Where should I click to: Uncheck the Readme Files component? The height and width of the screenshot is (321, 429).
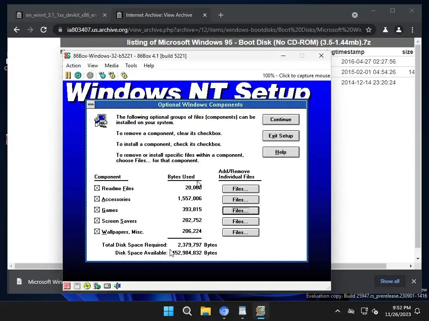click(97, 188)
